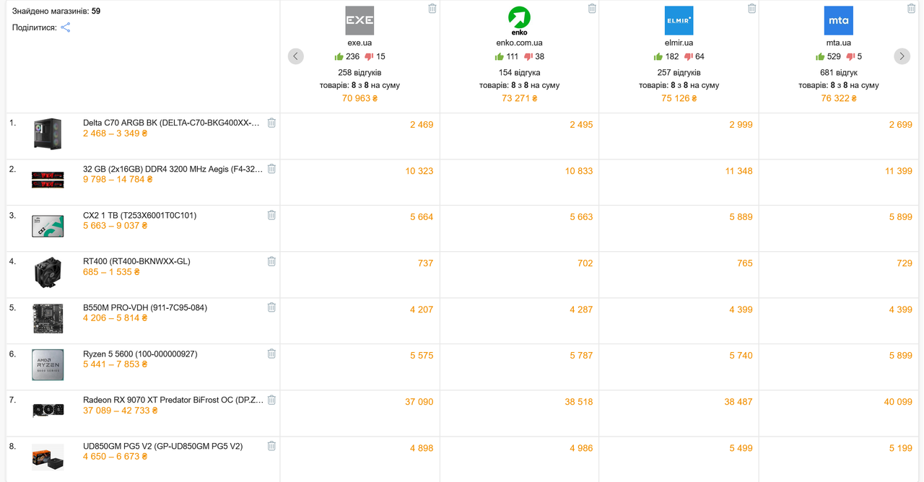Delete B550M PRO-VDH row

(271, 307)
